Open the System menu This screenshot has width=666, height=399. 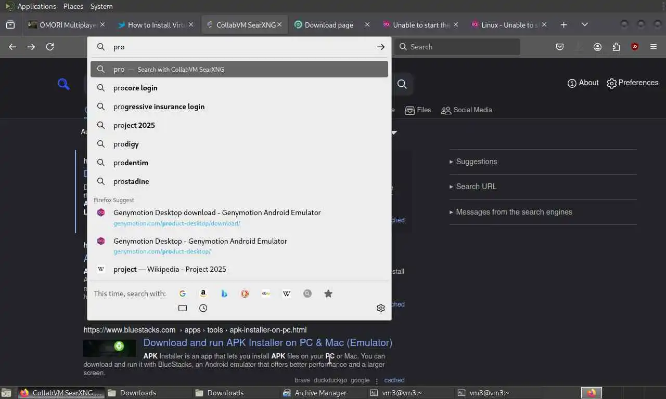pyautogui.click(x=101, y=6)
